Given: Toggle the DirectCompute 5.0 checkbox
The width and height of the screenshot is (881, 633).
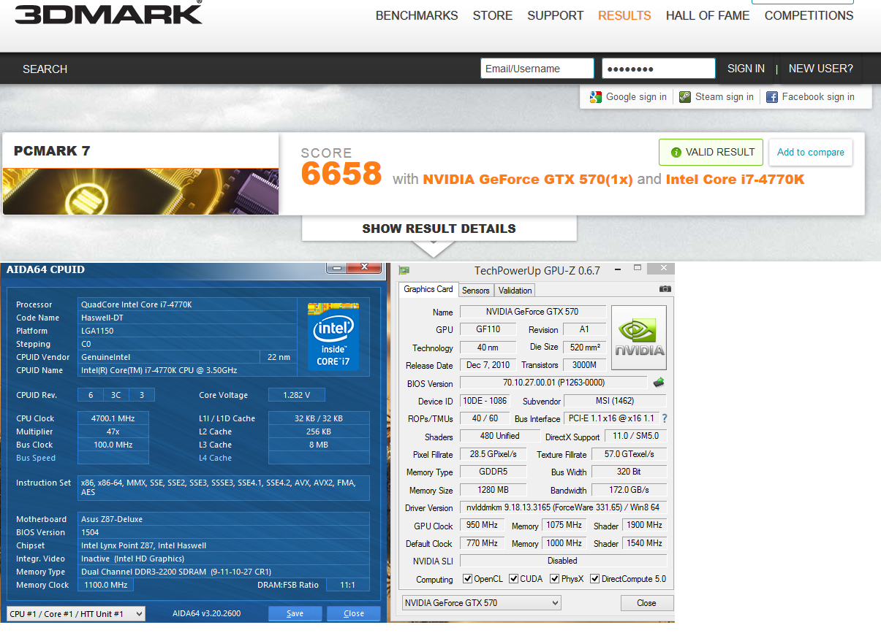Looking at the screenshot, I should click(594, 579).
